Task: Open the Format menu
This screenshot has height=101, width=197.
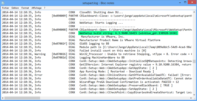Action: point(25,8)
